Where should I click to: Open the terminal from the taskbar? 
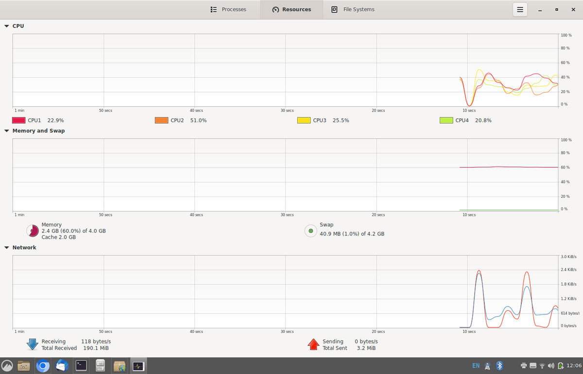click(x=81, y=365)
